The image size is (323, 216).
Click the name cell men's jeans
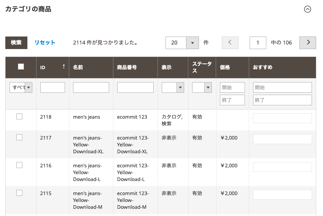[86, 117]
